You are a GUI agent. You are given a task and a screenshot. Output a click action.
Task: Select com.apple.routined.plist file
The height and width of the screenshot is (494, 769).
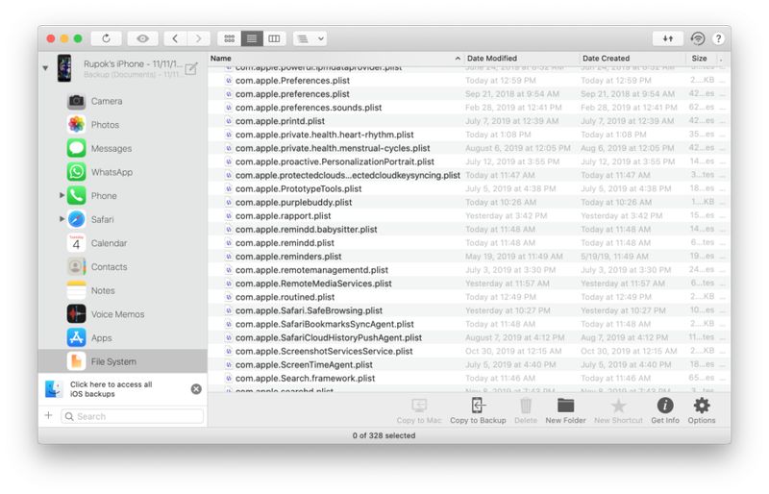tap(468, 297)
